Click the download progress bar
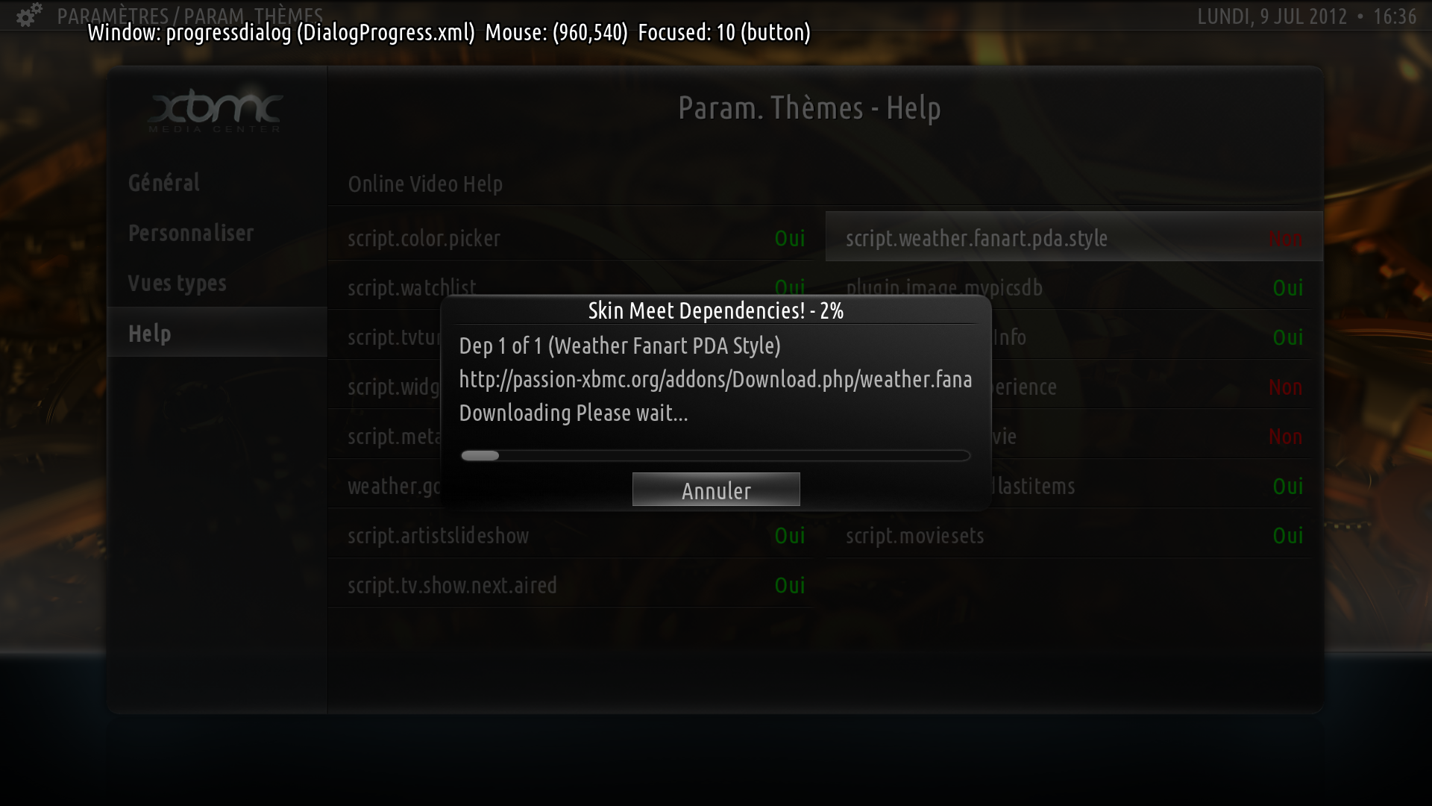Screen dimensions: 1432x806 pos(715,455)
